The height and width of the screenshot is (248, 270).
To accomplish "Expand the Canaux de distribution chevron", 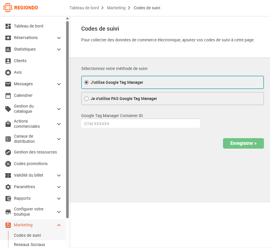I will tap(59, 139).
